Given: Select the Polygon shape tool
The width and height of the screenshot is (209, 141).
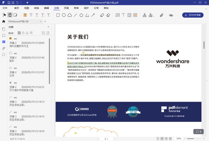Looking at the screenshot, I should 81,15.
